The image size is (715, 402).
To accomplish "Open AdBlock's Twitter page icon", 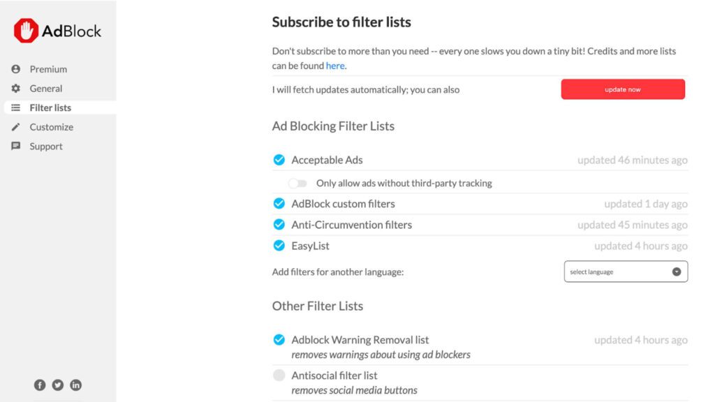I will [x=57, y=385].
